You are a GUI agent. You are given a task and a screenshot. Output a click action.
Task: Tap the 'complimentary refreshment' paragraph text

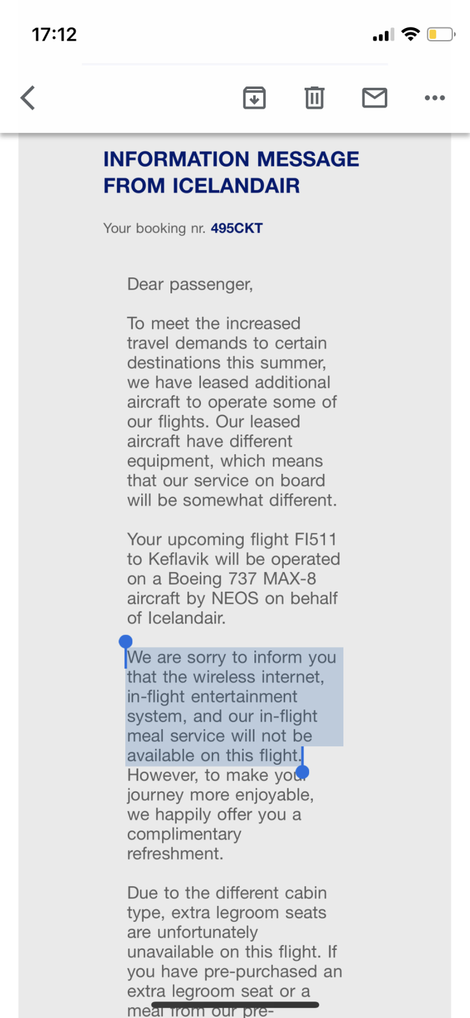click(184, 844)
